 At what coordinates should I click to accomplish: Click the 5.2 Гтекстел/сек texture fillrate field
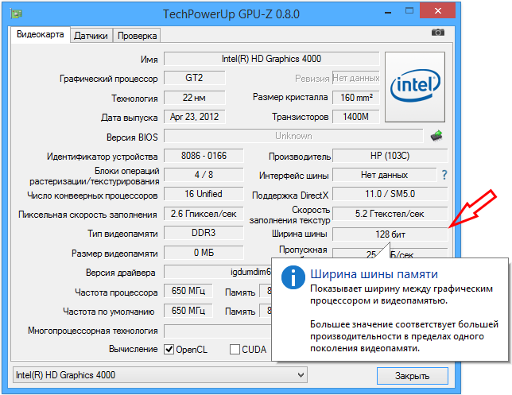(390, 214)
